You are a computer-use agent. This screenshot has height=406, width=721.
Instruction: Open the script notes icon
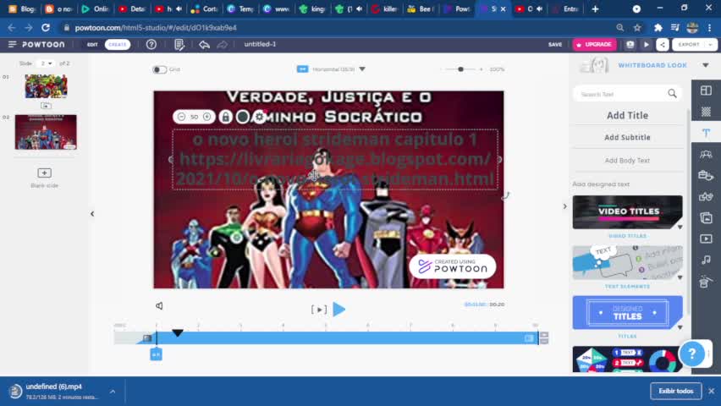click(179, 45)
